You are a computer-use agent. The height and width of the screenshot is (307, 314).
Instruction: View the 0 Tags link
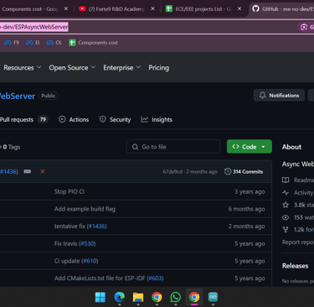(x=11, y=147)
